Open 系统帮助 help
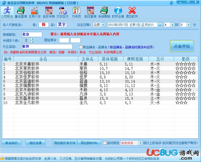 (x=104, y=12)
